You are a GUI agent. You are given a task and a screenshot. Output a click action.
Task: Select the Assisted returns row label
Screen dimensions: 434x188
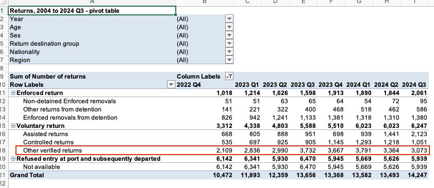pos(46,134)
